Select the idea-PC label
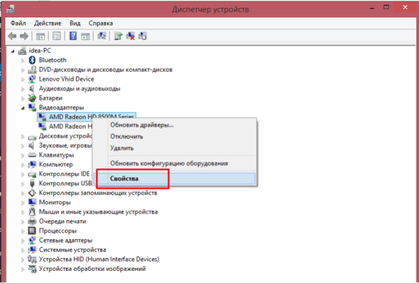The width and height of the screenshot is (419, 284). (40, 50)
